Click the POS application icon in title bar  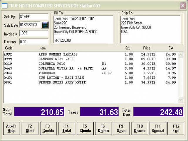point(5,6)
